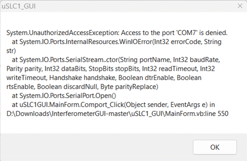
Task: Click the System.UnauthorizedAccessException text
Action: click(x=63, y=33)
